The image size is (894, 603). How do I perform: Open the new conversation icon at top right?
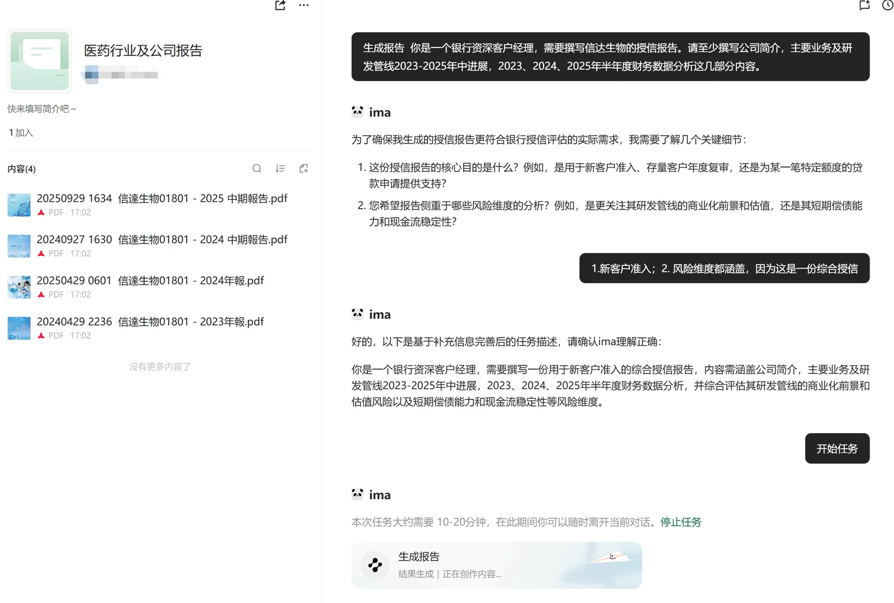click(x=864, y=6)
